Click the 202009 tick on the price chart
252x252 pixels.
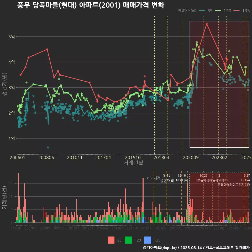point(191,157)
